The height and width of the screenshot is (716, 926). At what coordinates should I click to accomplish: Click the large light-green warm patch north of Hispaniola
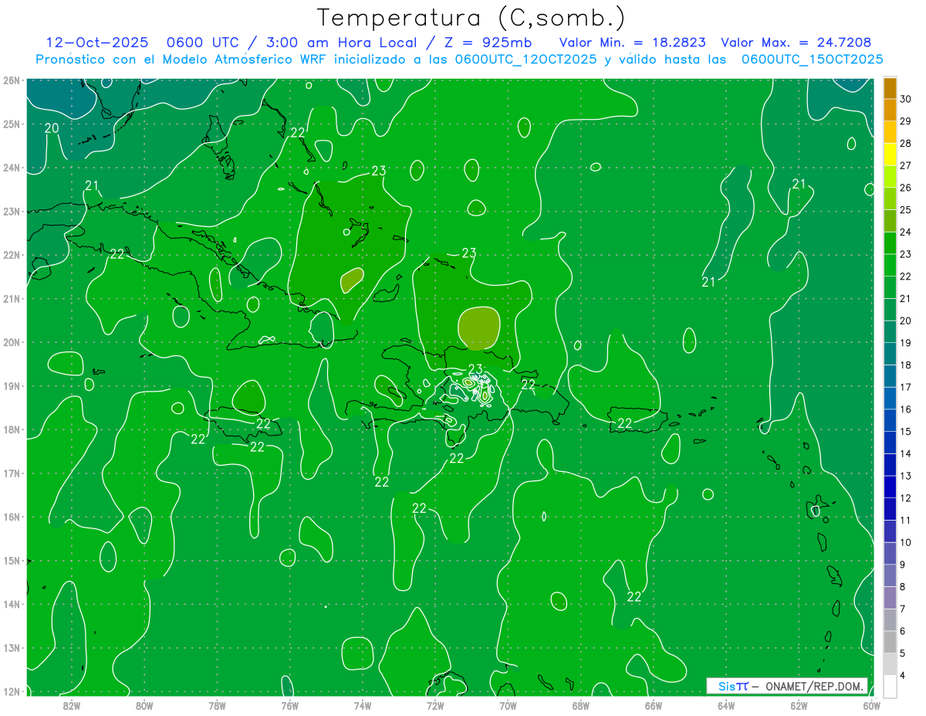pos(478,326)
